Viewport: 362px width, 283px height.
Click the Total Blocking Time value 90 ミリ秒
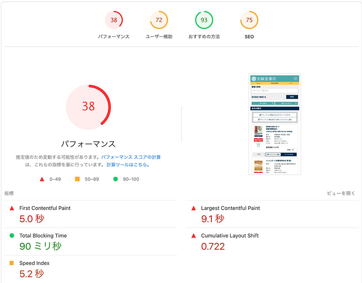[40, 246]
